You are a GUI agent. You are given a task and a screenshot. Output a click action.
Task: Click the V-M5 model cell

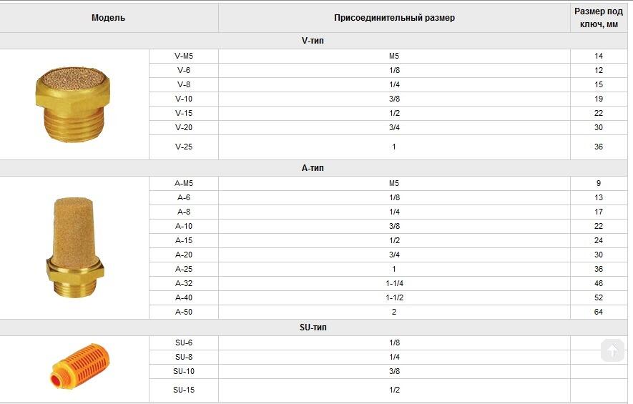coord(184,56)
